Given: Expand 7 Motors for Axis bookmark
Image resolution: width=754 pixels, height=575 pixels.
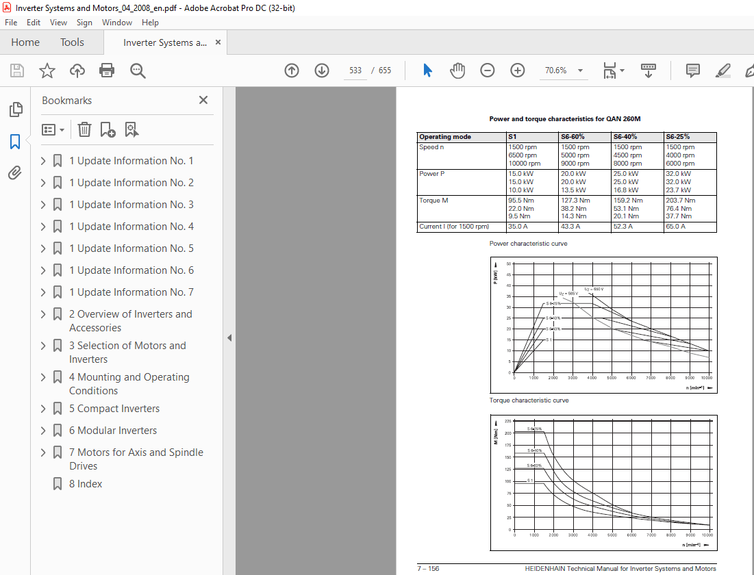Looking at the screenshot, I should [43, 452].
